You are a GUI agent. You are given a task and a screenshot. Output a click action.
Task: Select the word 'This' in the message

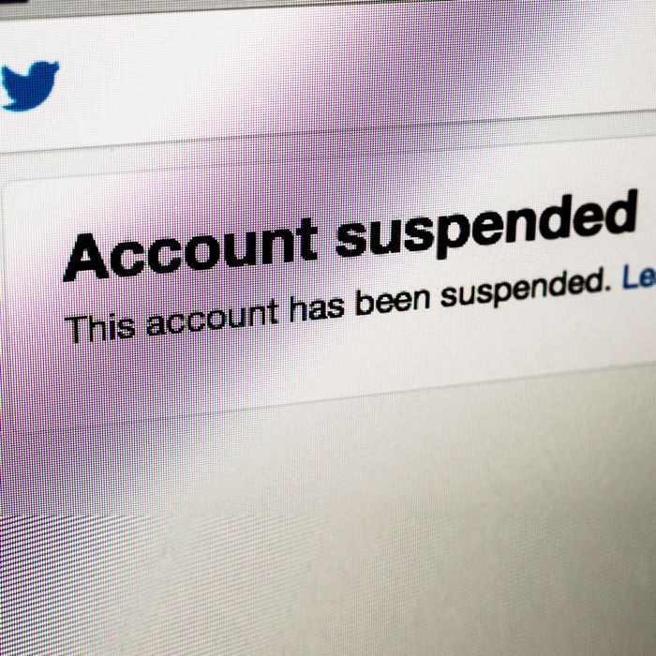[x=100, y=327]
